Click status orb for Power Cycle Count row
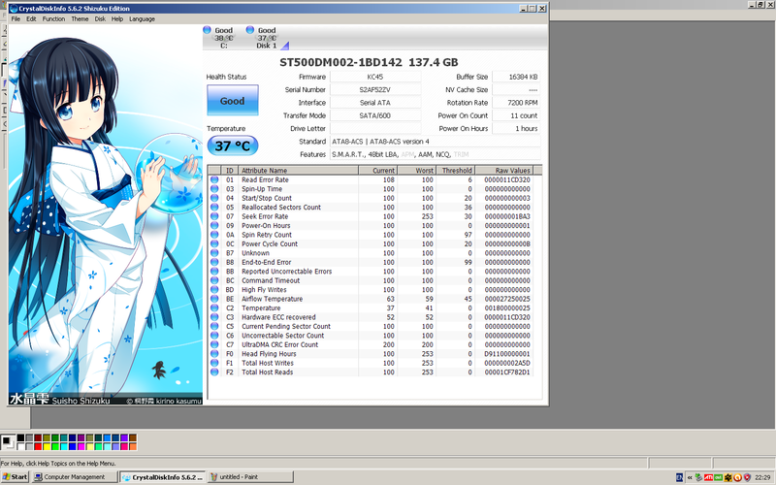Screen dimensions: 776x485 click(x=214, y=244)
